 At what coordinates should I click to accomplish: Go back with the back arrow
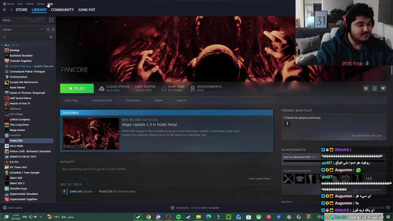coord(5,10)
